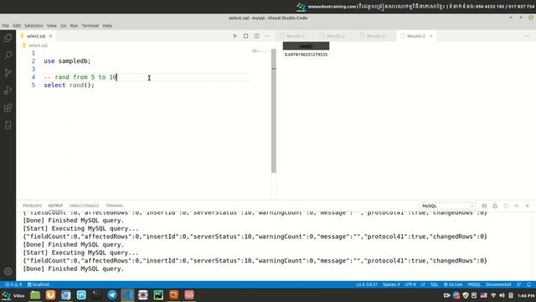The height and width of the screenshot is (302, 536).
Task: Open the Search view in activity bar
Action: [8, 55]
